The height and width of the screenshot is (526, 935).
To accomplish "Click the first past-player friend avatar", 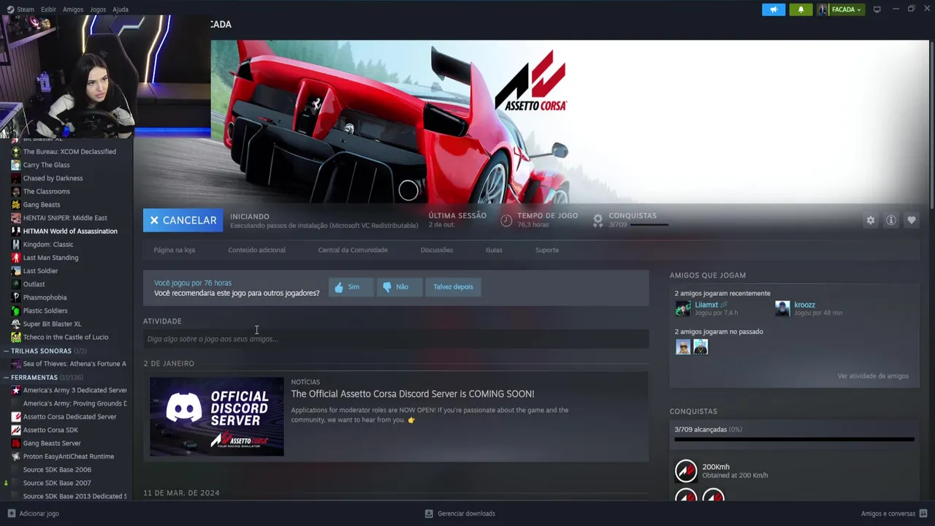I will (x=683, y=347).
